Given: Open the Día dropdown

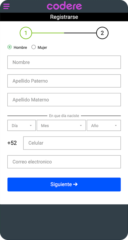Looking at the screenshot, I should pyautogui.click(x=22, y=125).
